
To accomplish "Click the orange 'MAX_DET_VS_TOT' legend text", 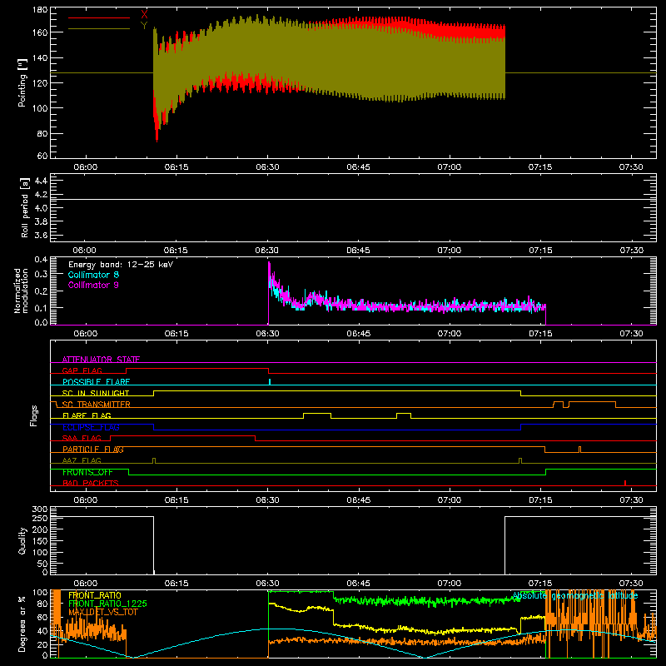I will 103,612.
